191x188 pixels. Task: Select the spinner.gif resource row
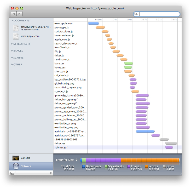(x=118, y=147)
